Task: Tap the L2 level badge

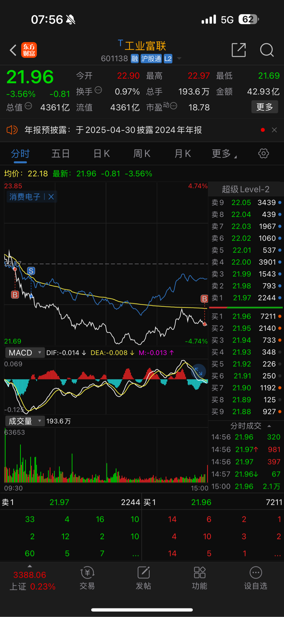Action: (x=168, y=59)
